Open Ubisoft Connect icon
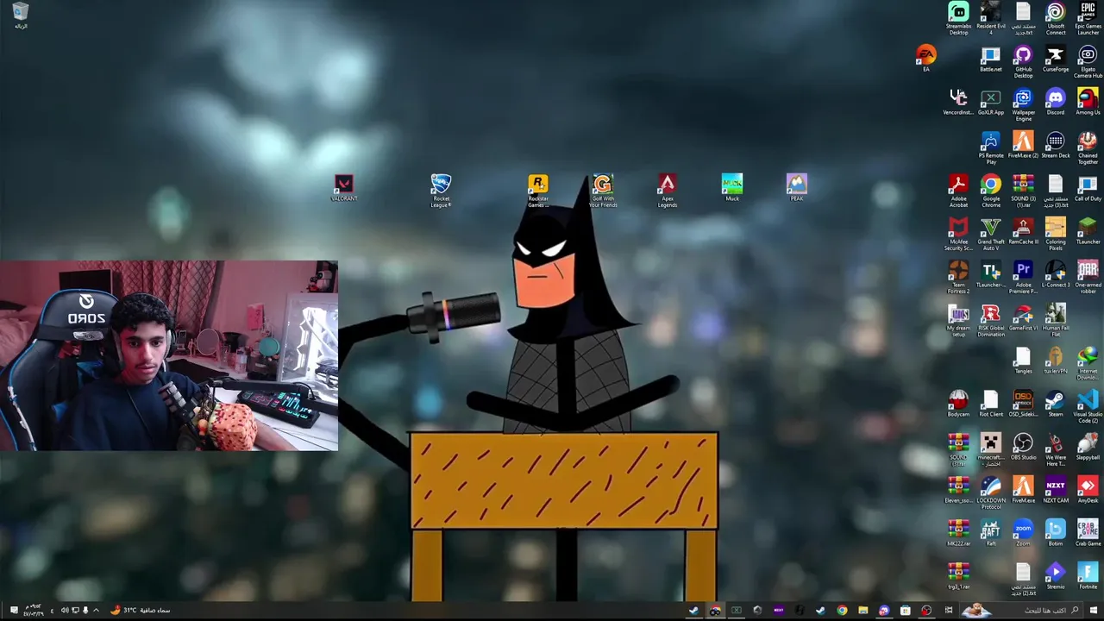The width and height of the screenshot is (1104, 621). 1056,18
